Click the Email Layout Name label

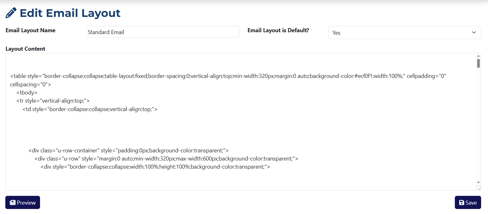coord(31,30)
